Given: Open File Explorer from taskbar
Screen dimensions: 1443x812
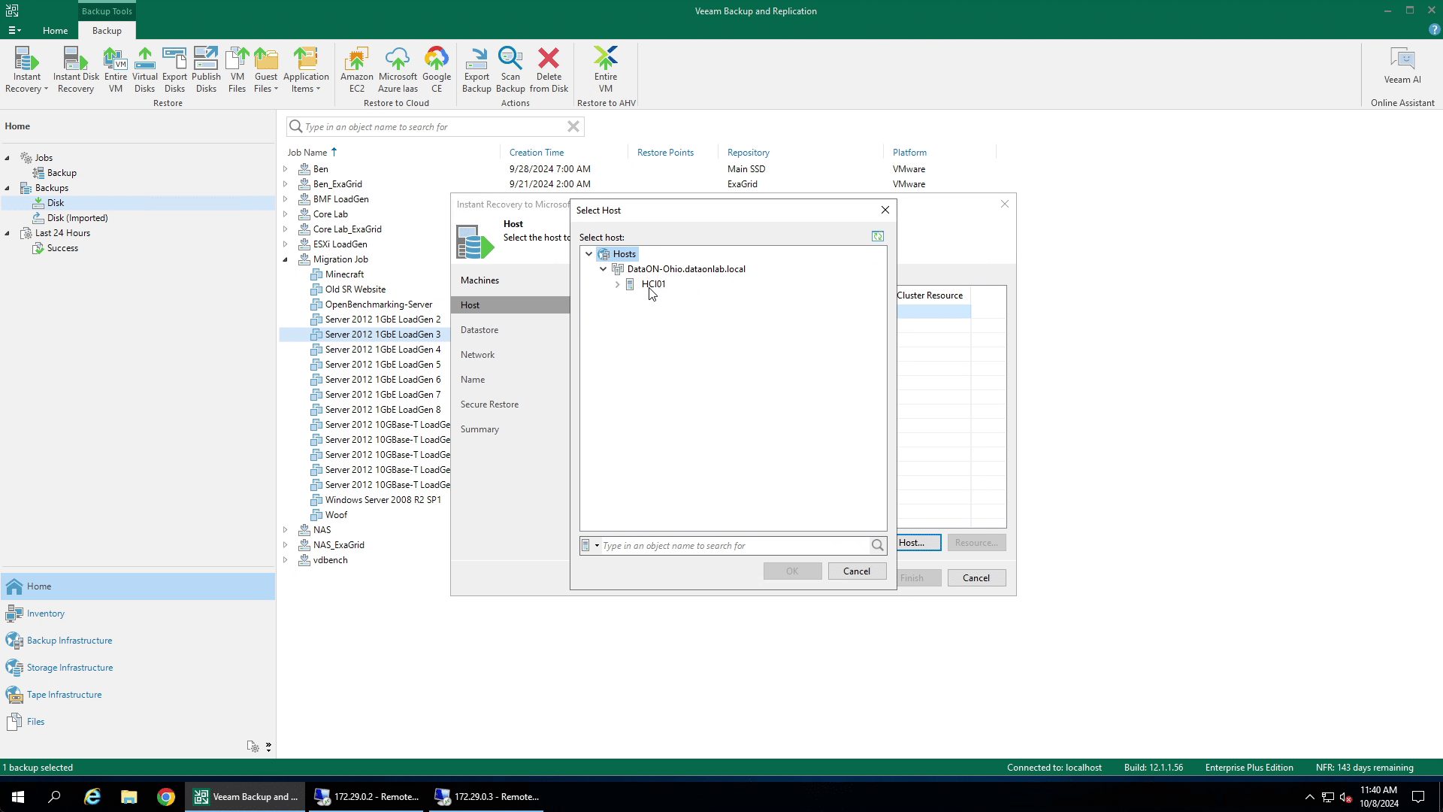Looking at the screenshot, I should (129, 797).
